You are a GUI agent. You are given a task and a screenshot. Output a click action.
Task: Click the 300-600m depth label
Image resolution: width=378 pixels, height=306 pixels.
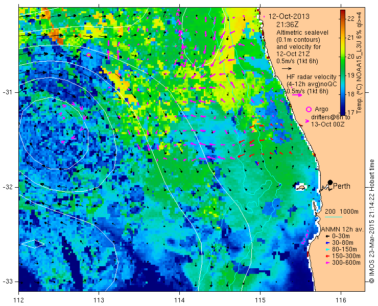point(346,263)
